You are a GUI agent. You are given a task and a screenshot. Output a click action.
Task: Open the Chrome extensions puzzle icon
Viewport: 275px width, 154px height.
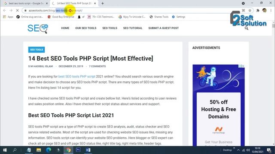258,10
